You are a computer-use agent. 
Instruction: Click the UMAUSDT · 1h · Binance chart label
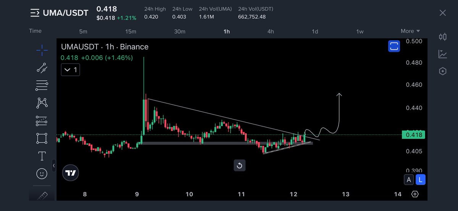(105, 47)
